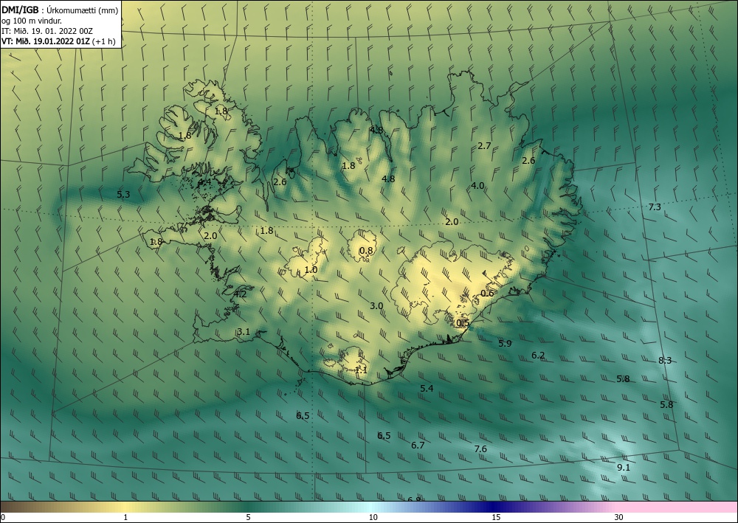Click the 1.1 value on Mýrdalsjökull glacier

tap(361, 370)
